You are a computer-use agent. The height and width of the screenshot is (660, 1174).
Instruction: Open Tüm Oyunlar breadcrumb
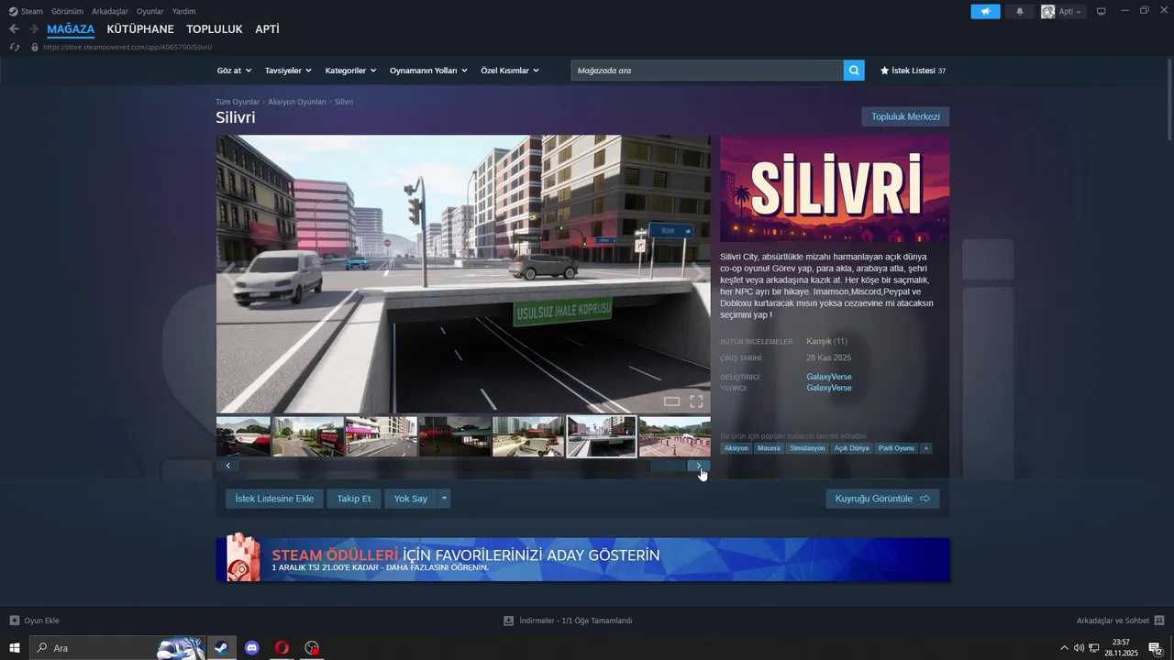tap(238, 102)
